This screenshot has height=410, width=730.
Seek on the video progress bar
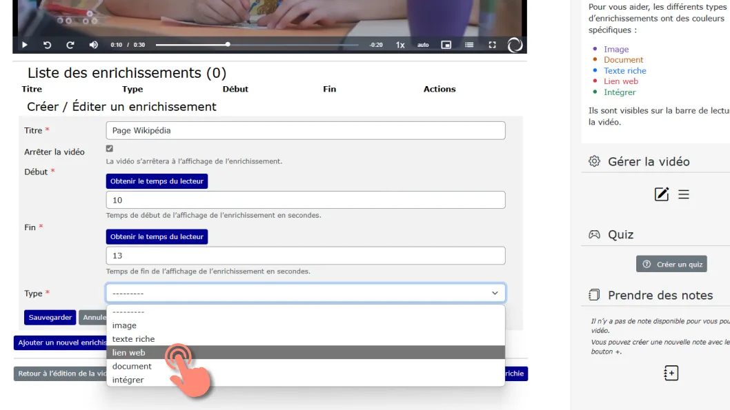(x=257, y=45)
